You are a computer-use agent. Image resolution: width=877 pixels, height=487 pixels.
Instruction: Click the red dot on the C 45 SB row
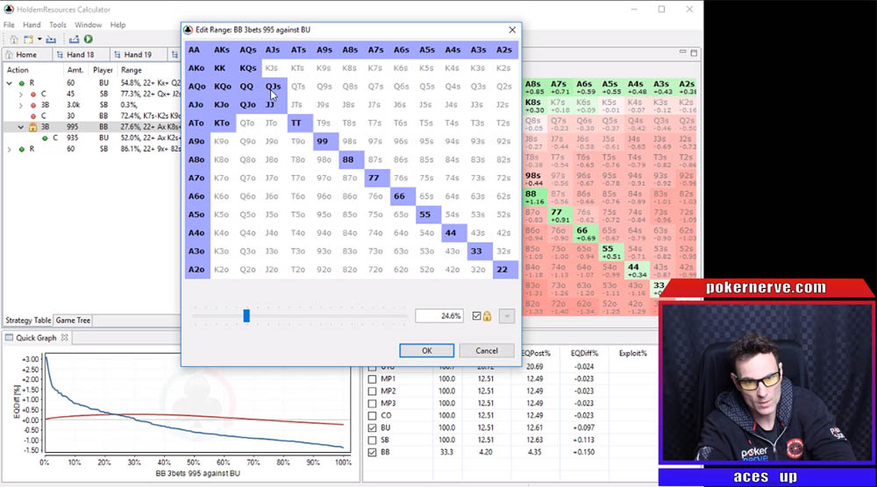point(33,95)
